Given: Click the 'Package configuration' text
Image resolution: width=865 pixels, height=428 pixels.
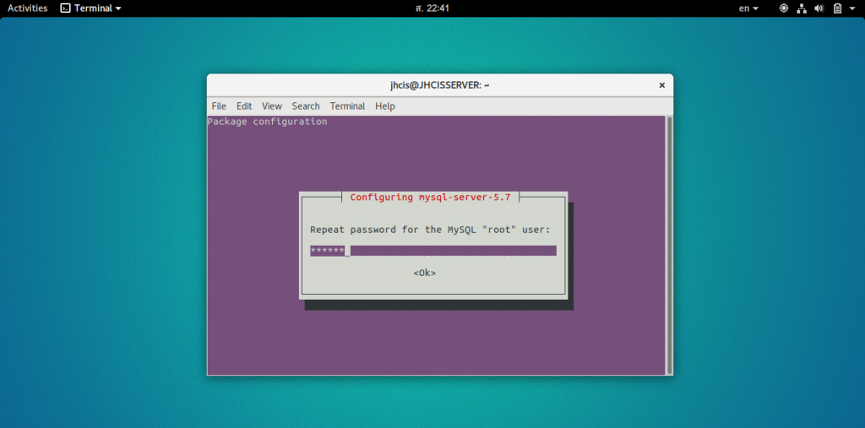Looking at the screenshot, I should coord(268,122).
